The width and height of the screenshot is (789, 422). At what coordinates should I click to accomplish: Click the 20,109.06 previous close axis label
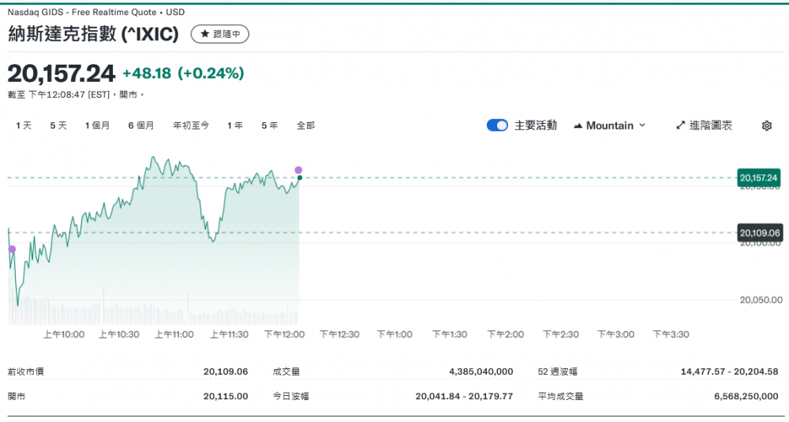pyautogui.click(x=758, y=233)
